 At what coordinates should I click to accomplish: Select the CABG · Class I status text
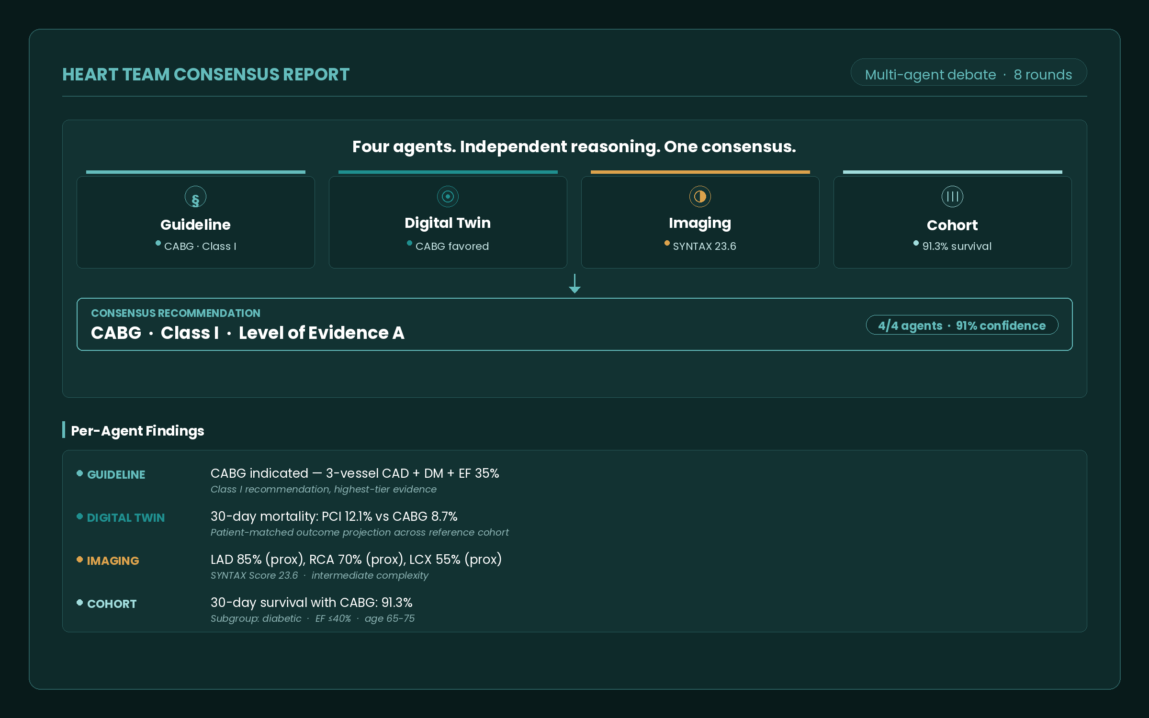click(200, 246)
